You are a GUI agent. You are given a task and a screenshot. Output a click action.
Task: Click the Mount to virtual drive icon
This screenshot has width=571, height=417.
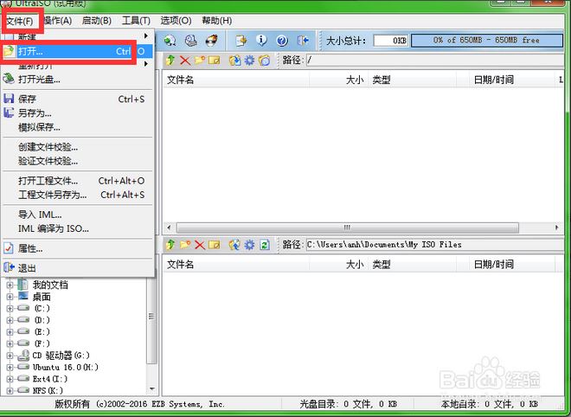[190, 41]
